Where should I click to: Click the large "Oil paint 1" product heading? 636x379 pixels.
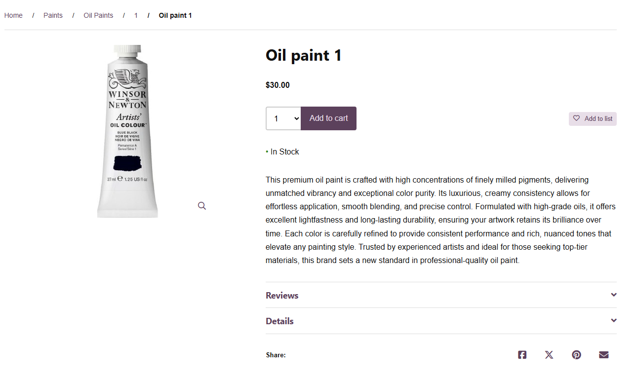pos(304,55)
